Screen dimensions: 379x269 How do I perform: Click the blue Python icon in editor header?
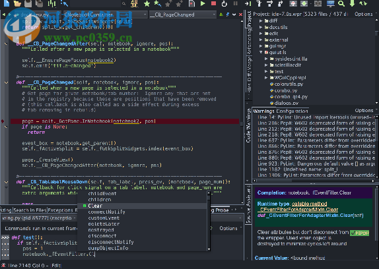(227, 15)
